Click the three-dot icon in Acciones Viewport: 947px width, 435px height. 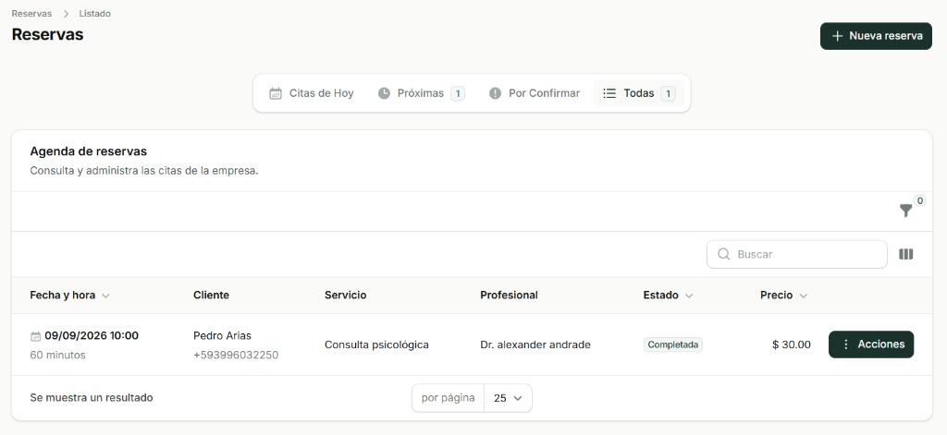pyautogui.click(x=845, y=344)
